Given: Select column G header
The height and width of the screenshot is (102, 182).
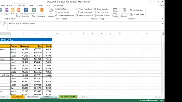Looking at the screenshot, I should tap(57, 33).
